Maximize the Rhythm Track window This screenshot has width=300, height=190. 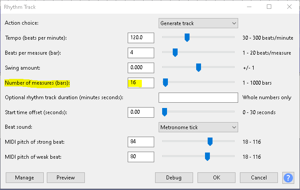(x=269, y=7)
